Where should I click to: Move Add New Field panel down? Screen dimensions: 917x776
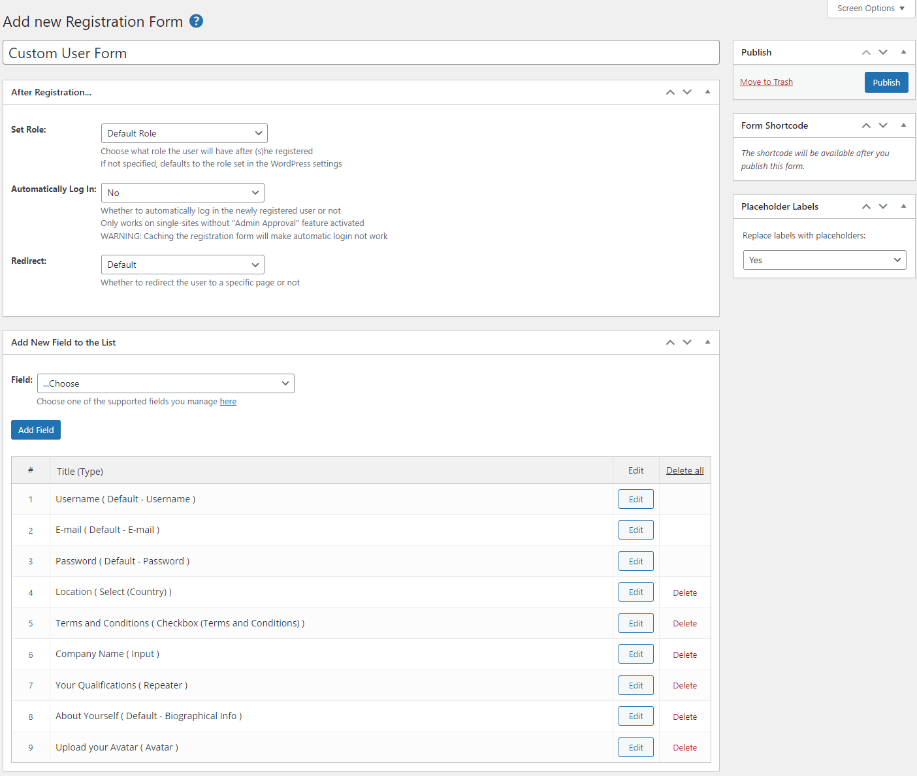pos(687,342)
